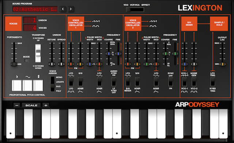
Task: Select VCO 1 square waveform icon
Action: (96, 26)
